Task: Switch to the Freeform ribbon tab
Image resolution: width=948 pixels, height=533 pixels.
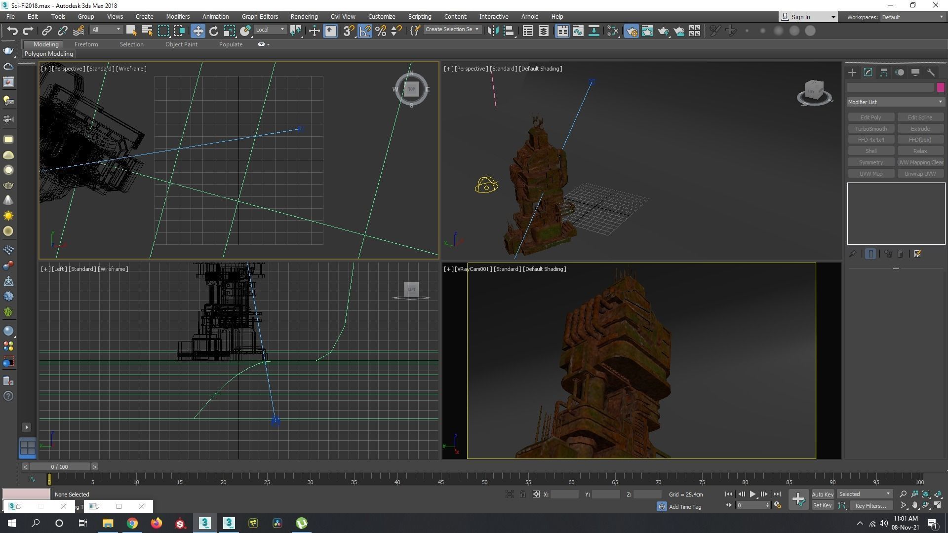Action: click(86, 44)
